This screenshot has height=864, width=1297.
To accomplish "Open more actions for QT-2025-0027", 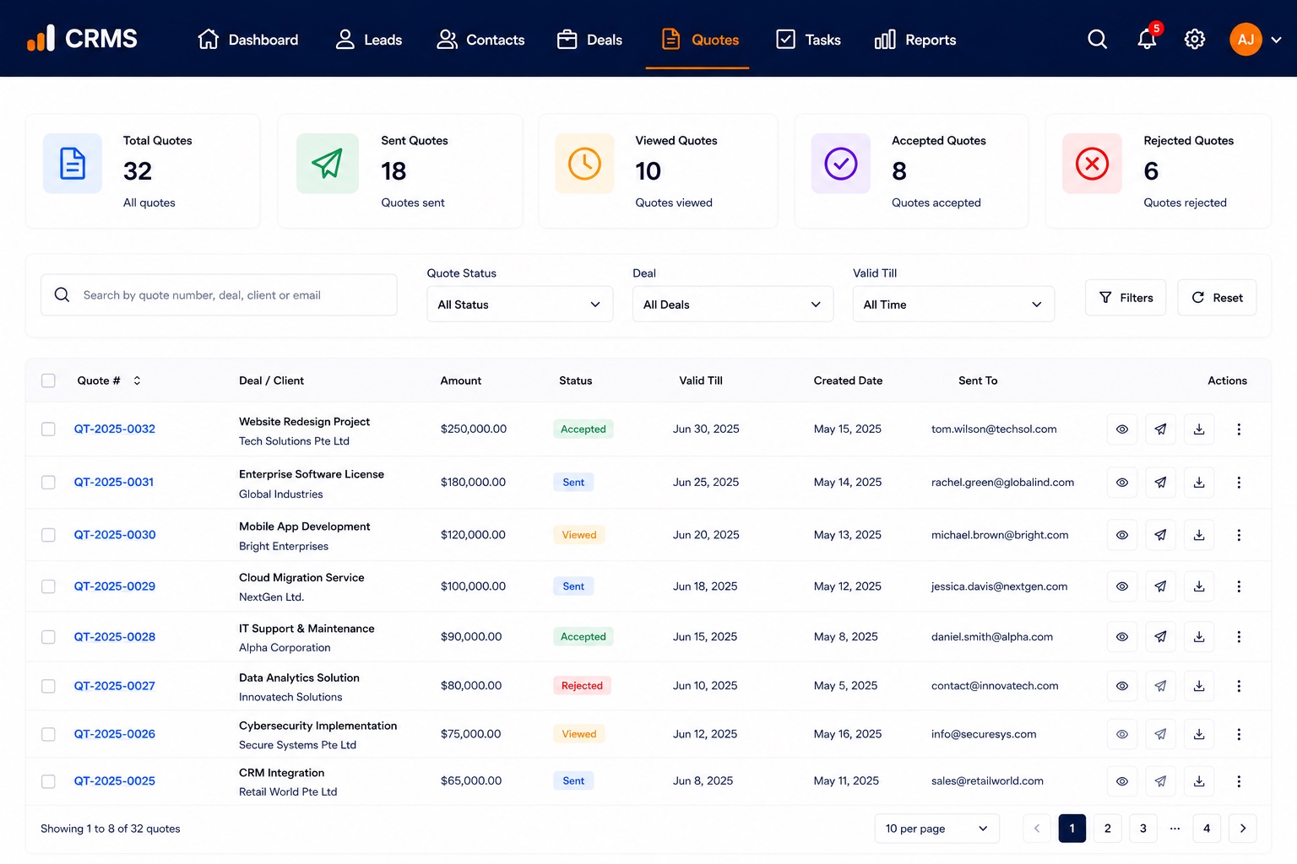I will point(1239,686).
